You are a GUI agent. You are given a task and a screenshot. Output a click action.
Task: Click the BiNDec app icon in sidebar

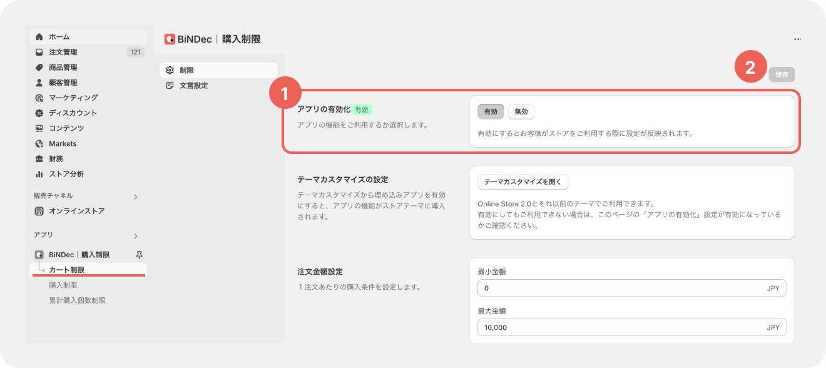point(39,255)
